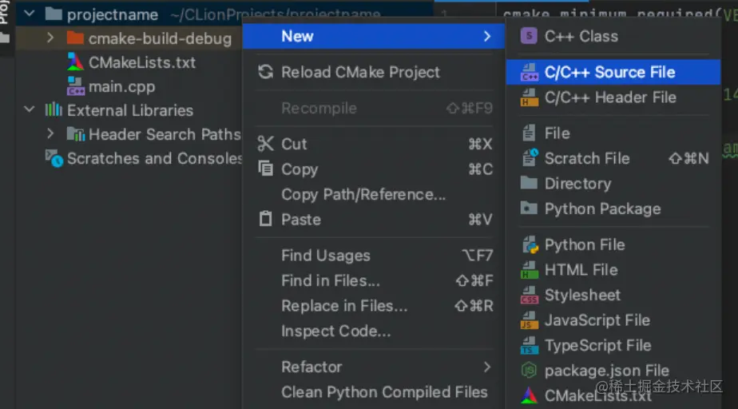Screen dimensions: 738x409
Task: Click the C++ Class icon
Action: (x=529, y=36)
